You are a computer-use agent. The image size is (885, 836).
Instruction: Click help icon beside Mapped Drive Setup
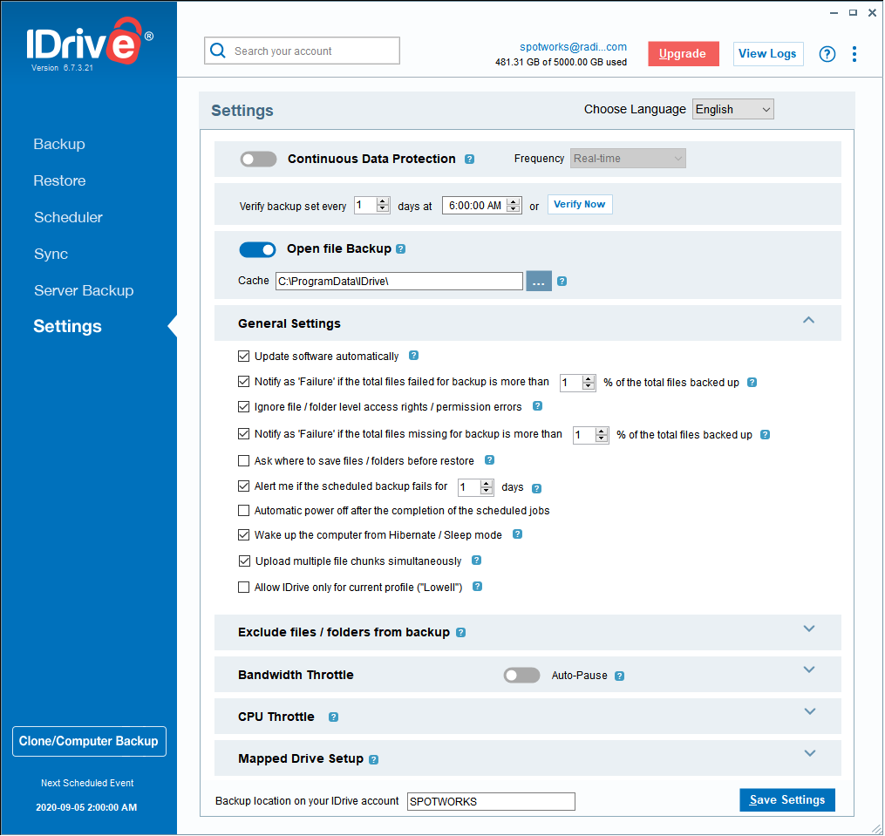pos(374,759)
